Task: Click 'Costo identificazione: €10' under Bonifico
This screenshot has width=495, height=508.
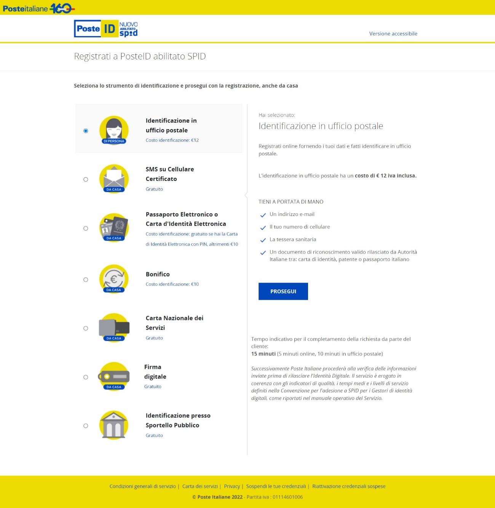Action: click(x=172, y=284)
